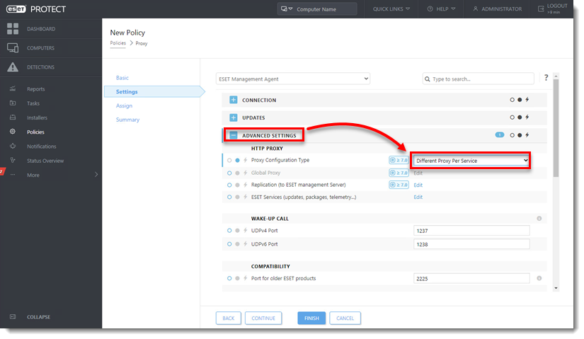Click the Finish button
The width and height of the screenshot is (584, 339).
(311, 318)
